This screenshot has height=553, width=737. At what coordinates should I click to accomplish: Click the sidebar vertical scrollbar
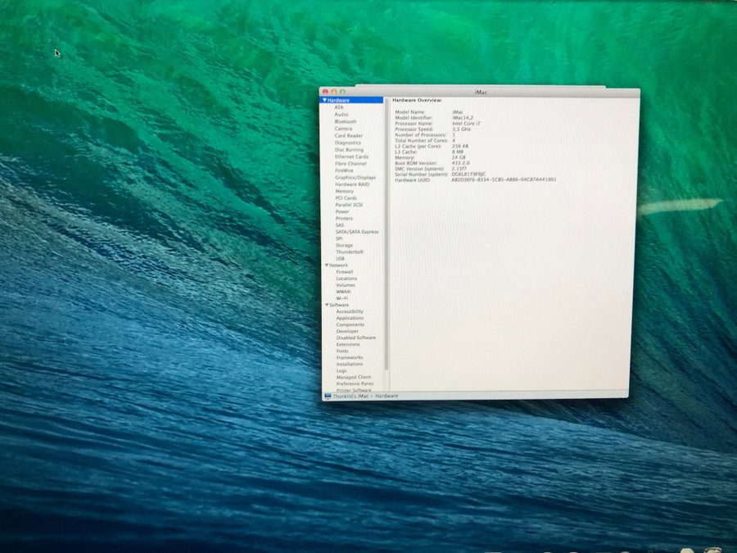(x=387, y=235)
